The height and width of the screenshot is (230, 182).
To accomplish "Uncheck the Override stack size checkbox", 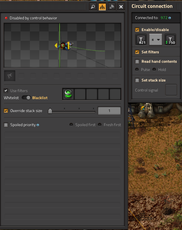I will coord(6,111).
